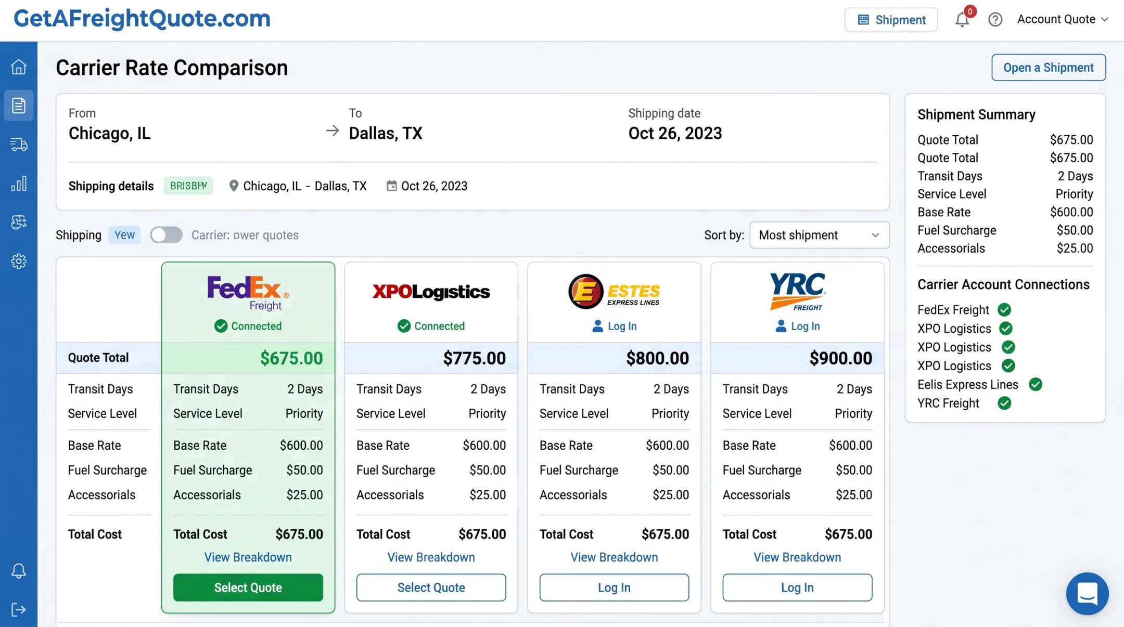Click the $675.00 FedEx quote total
The height and width of the screenshot is (627, 1124).
(291, 358)
